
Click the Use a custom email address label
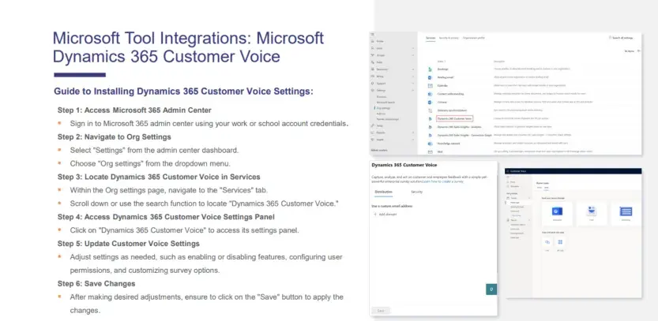[392, 206]
